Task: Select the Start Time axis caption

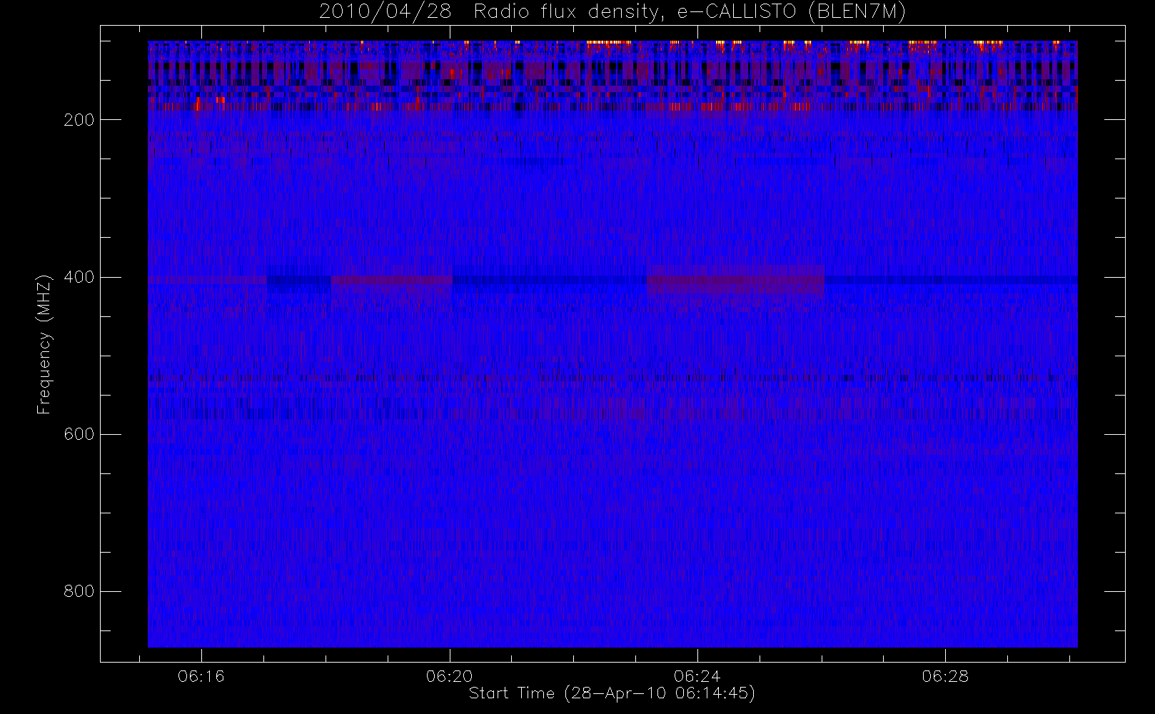Action: coord(612,693)
